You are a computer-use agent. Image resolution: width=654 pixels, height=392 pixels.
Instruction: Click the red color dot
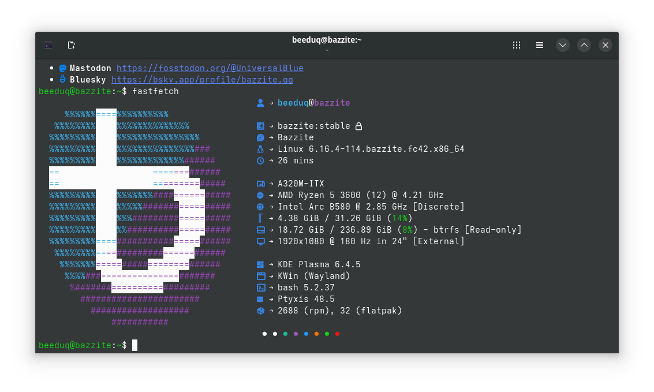[x=337, y=334]
